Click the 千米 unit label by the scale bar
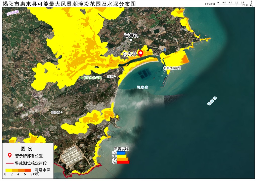 [x=245, y=5]
